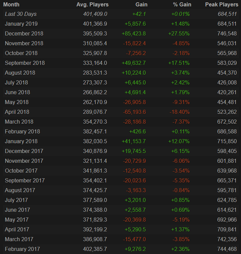Select the December 2017 month cell
The height and width of the screenshot is (254, 241).
pyautogui.click(x=24, y=151)
